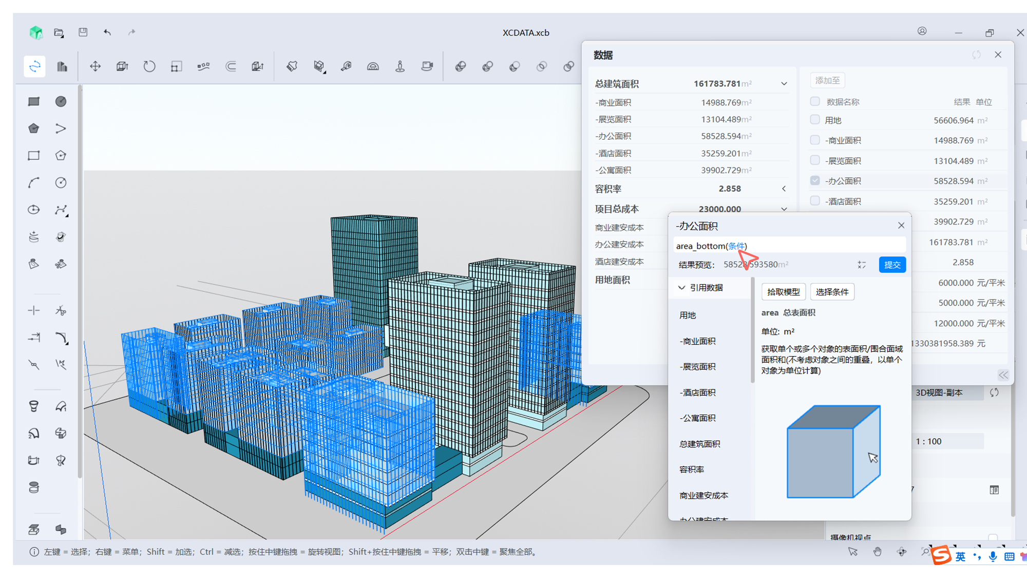Check the 用地 data checkbox

click(x=815, y=120)
